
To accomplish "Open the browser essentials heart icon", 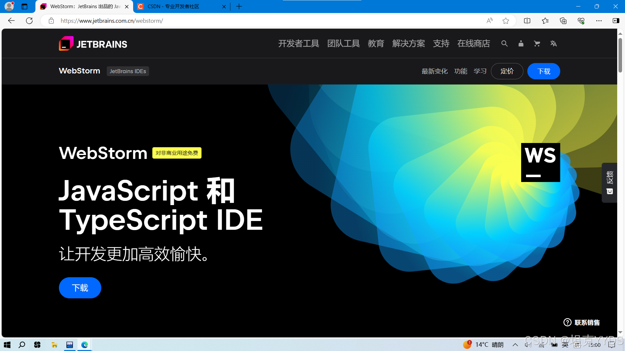I will [581, 21].
